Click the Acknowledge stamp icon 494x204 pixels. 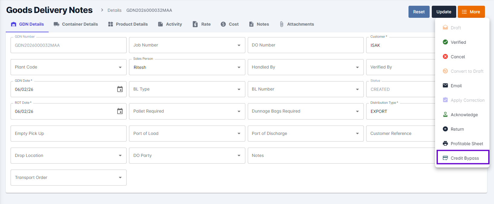[x=445, y=115]
